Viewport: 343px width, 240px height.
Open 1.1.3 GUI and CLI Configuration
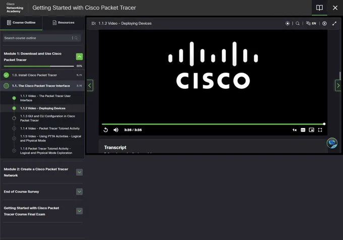click(47, 118)
